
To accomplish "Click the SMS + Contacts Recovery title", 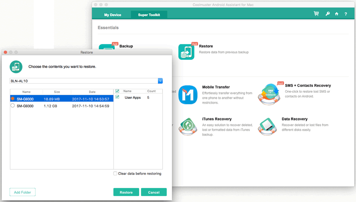I will [x=308, y=86].
